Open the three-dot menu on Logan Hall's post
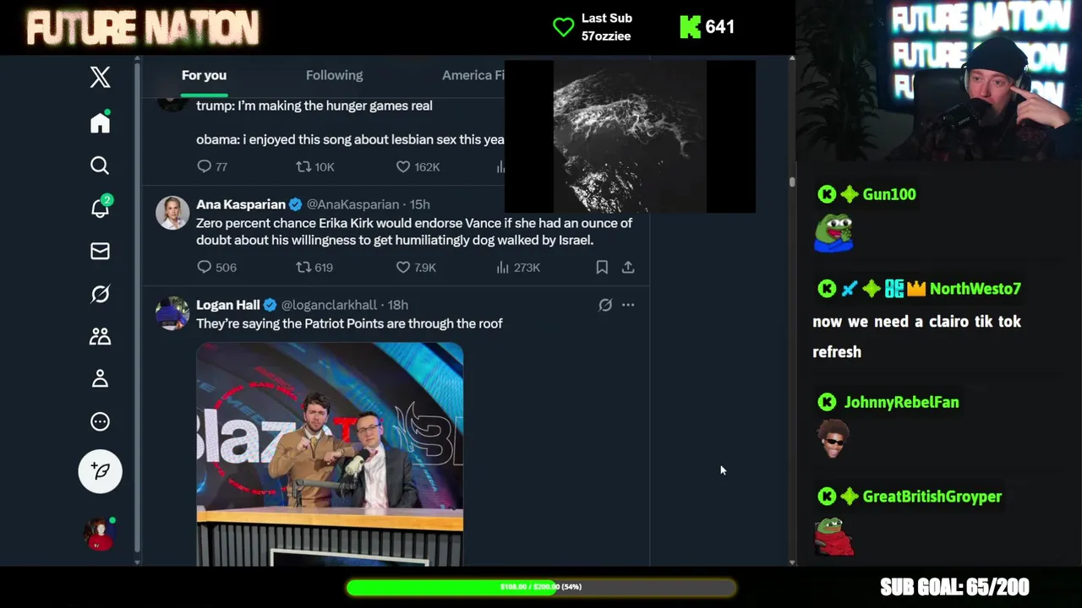 [x=628, y=305]
